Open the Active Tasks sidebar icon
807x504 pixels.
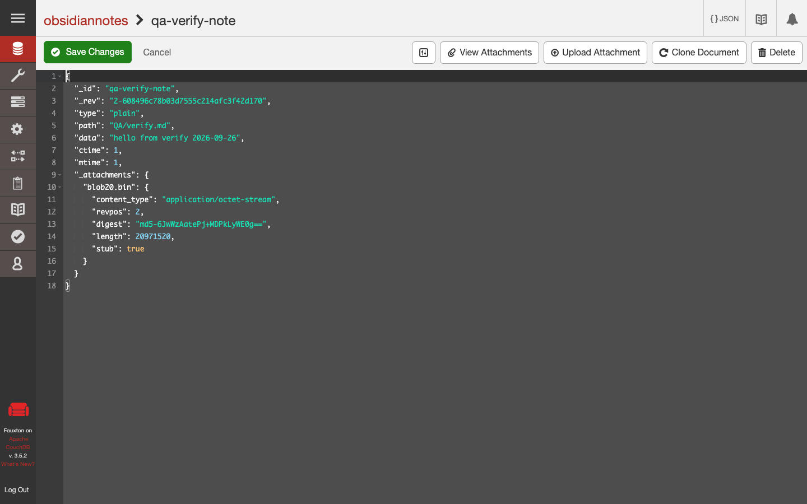point(18,102)
